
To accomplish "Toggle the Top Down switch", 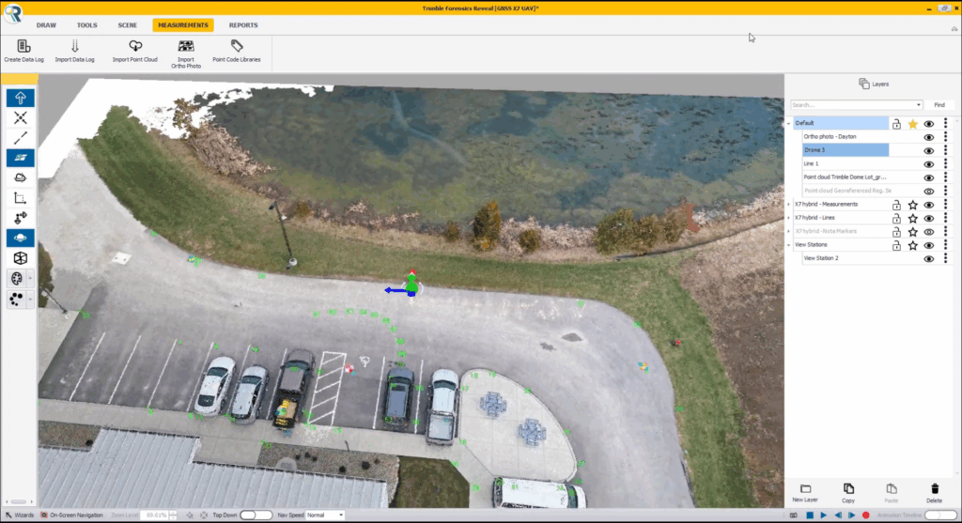I will [x=256, y=515].
